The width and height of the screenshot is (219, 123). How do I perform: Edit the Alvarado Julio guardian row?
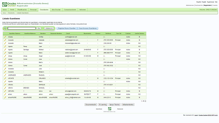pos(5,69)
